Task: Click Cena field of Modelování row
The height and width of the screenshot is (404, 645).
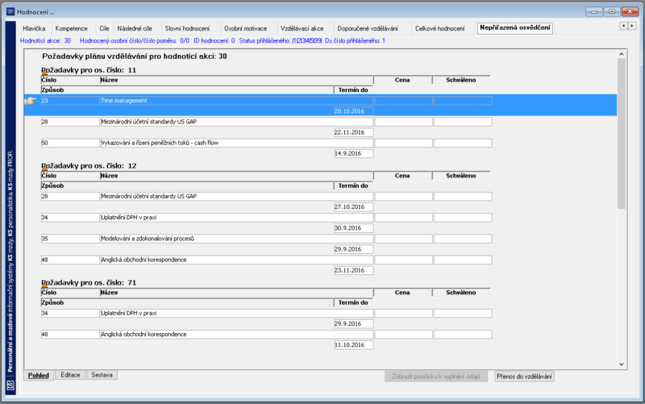Action: click(x=404, y=239)
